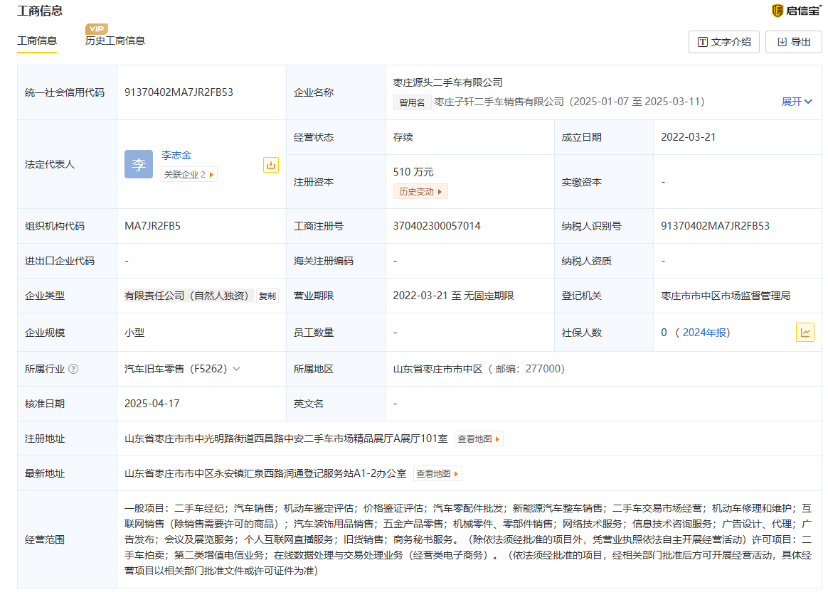828x592 pixels.
Task: Click the 启信宝 logo
Action: (797, 10)
